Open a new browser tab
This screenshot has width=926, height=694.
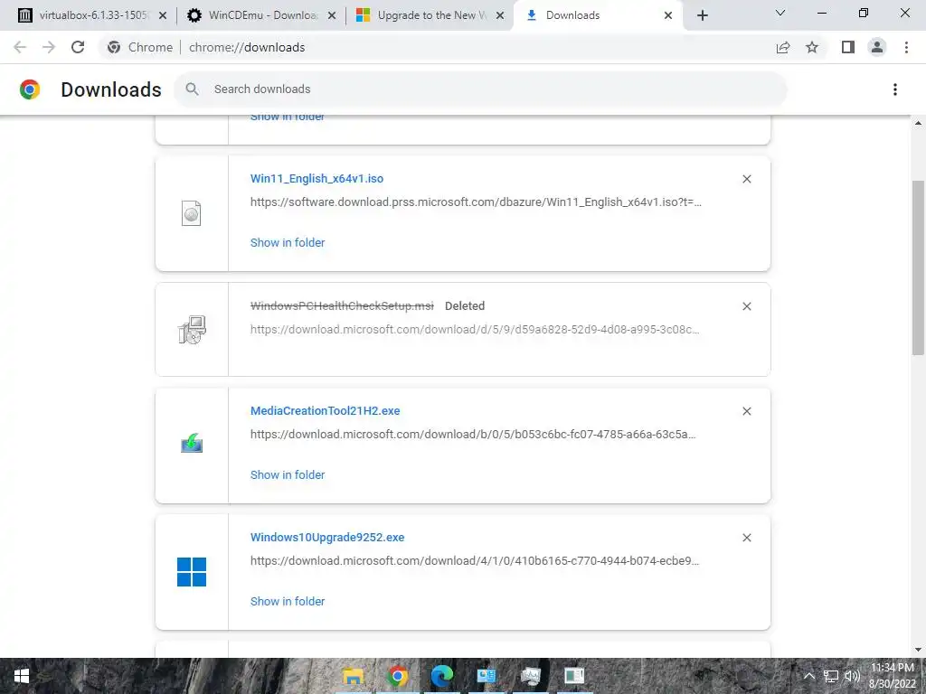(702, 15)
